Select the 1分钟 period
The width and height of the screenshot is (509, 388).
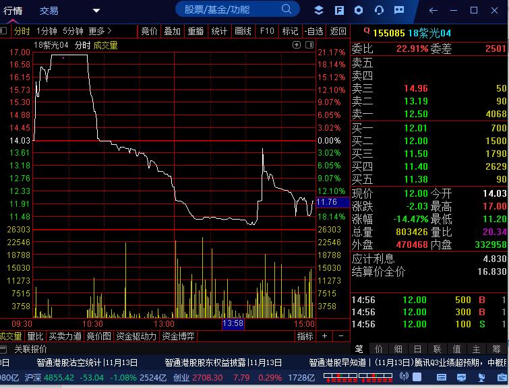47,31
